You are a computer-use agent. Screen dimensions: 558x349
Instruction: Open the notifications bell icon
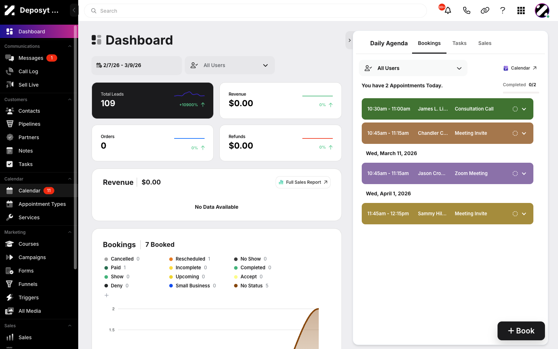448,11
